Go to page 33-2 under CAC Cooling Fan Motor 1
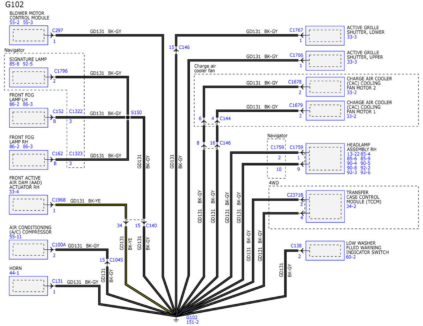This screenshot has height=326, width=423. point(352,116)
